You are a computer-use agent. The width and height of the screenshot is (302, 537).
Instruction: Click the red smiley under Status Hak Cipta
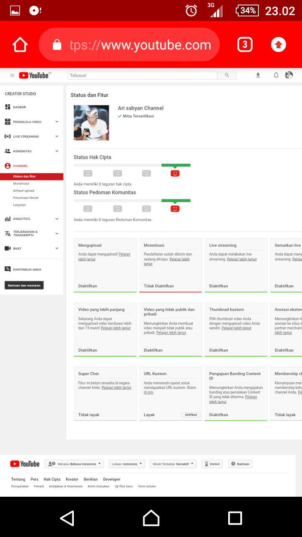pyautogui.click(x=175, y=173)
